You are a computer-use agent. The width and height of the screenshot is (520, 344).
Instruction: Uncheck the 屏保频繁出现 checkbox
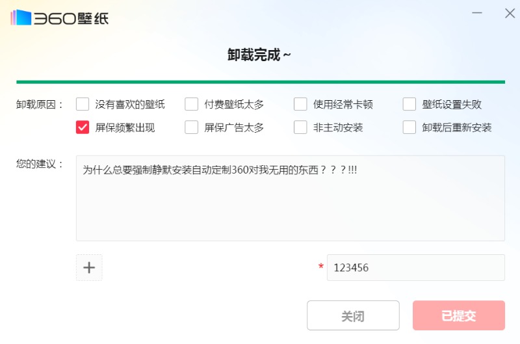coord(83,127)
